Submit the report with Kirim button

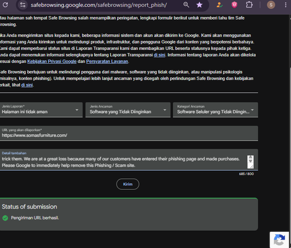127,184
